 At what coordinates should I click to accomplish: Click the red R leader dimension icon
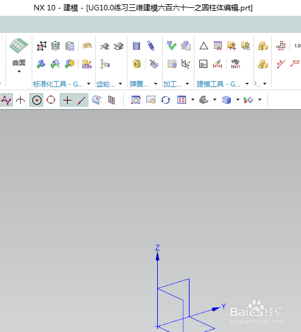pos(296,63)
